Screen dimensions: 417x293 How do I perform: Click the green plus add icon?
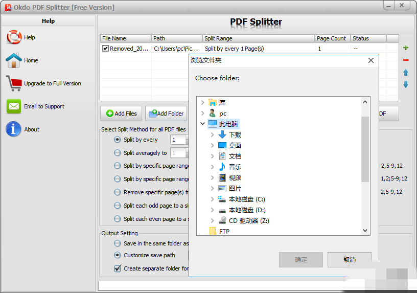(x=406, y=48)
